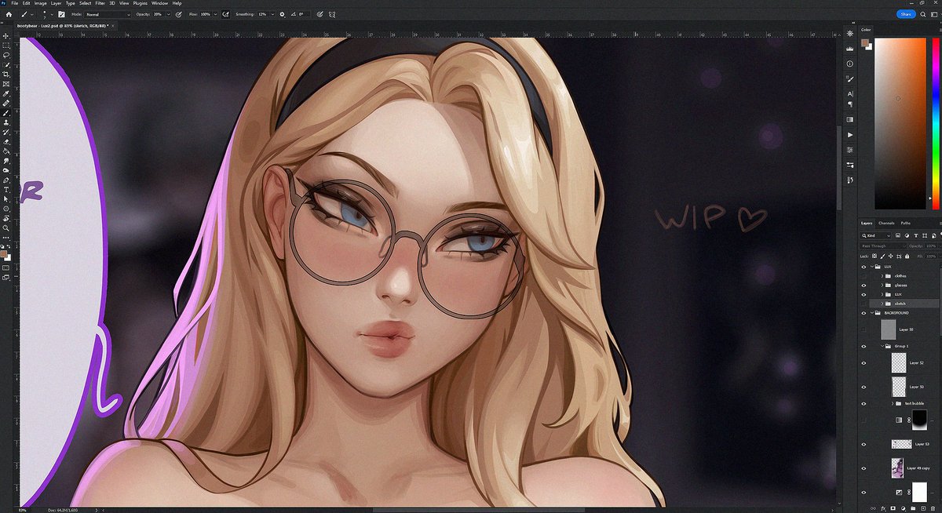This screenshot has width=942, height=513.
Task: Create a new layer with plus icon
Action: coord(922,508)
